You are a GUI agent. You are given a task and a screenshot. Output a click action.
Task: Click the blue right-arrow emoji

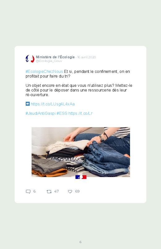[28, 104]
